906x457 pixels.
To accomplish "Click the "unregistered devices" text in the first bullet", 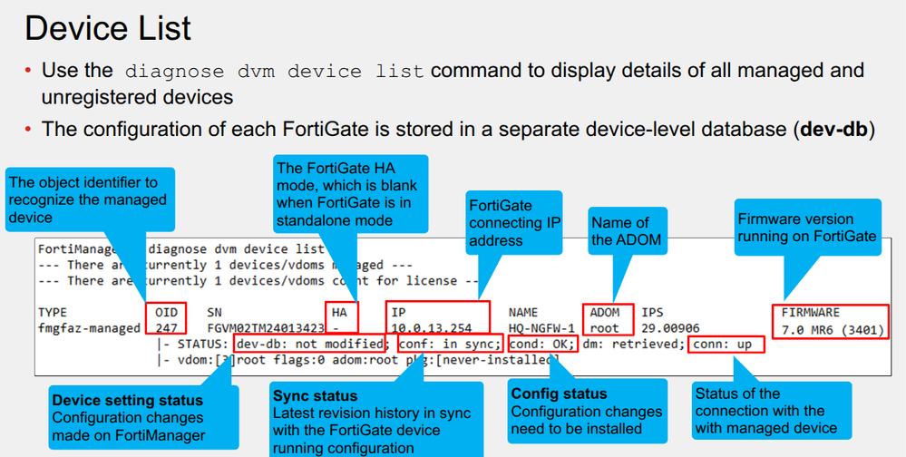I will coord(137,97).
